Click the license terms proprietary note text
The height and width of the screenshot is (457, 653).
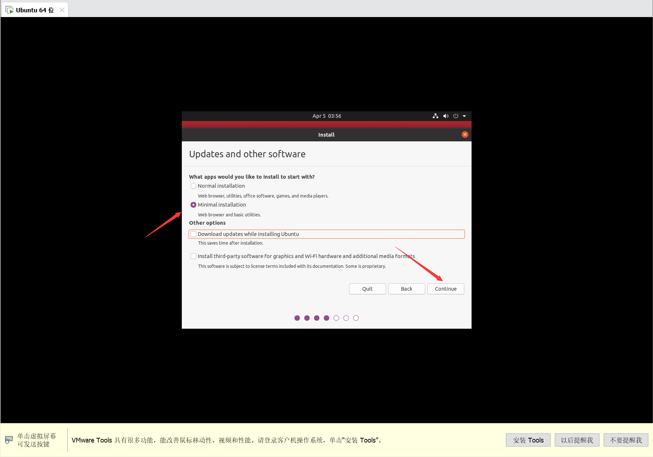[292, 266]
